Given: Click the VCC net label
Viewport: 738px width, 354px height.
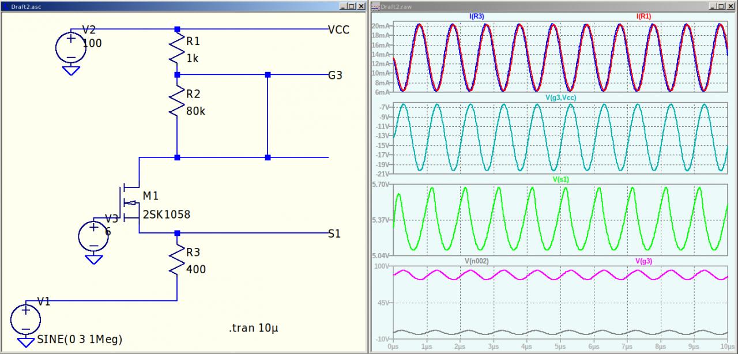Looking at the screenshot, I should [338, 29].
